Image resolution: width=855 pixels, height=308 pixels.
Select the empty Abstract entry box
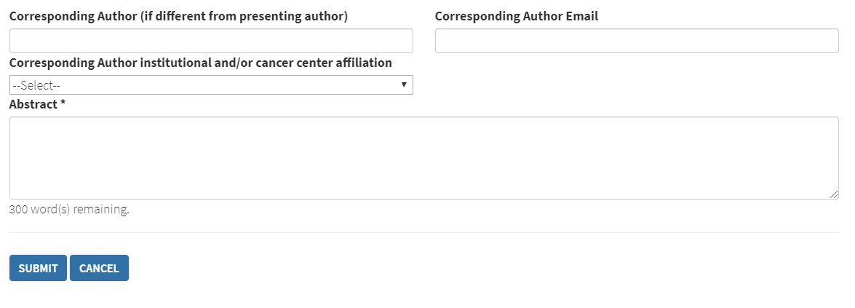click(x=423, y=158)
